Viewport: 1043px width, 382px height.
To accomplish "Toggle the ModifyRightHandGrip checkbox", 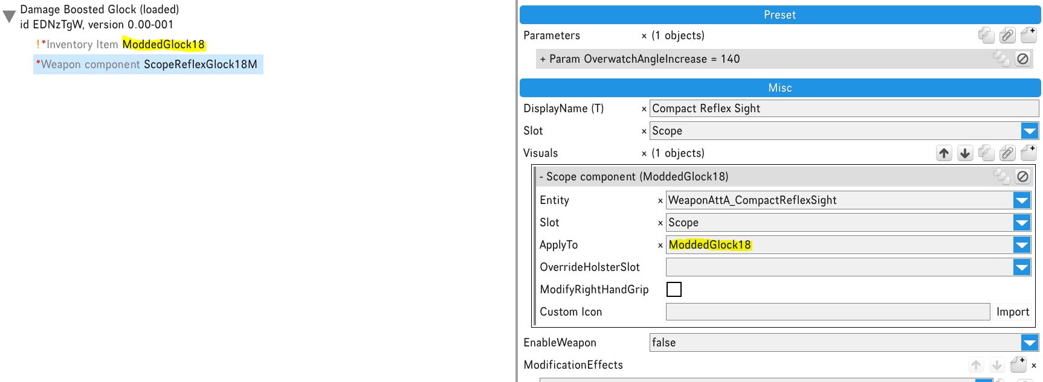I will pyautogui.click(x=674, y=290).
